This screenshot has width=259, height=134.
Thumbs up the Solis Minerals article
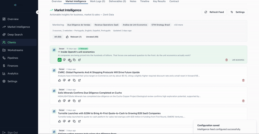(60, 101)
